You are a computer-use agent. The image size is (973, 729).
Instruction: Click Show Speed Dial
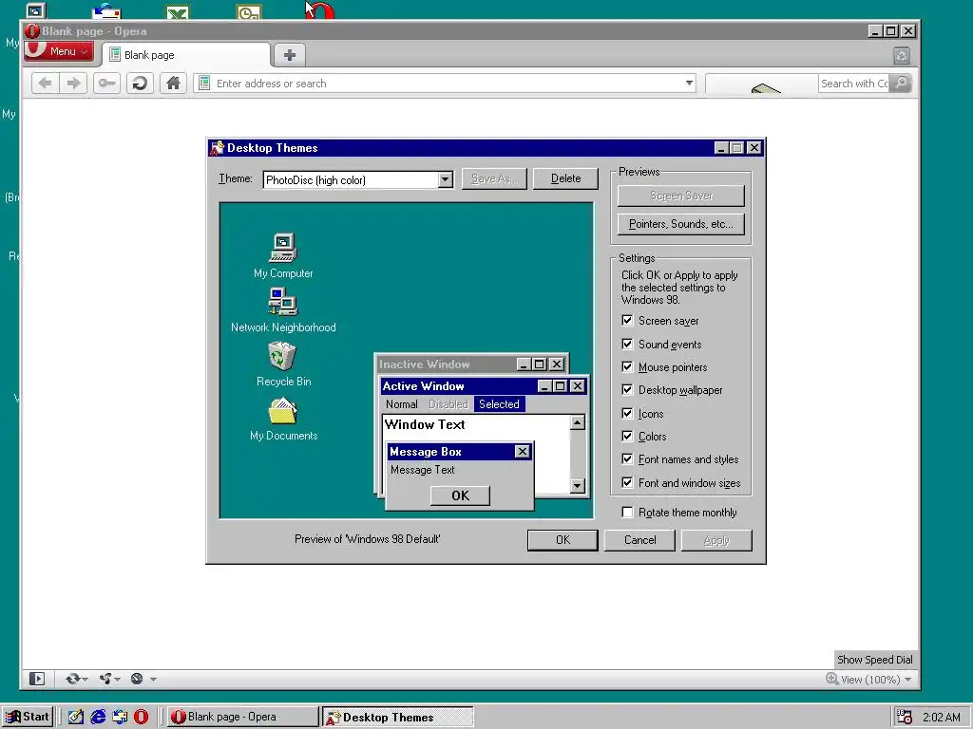875,660
